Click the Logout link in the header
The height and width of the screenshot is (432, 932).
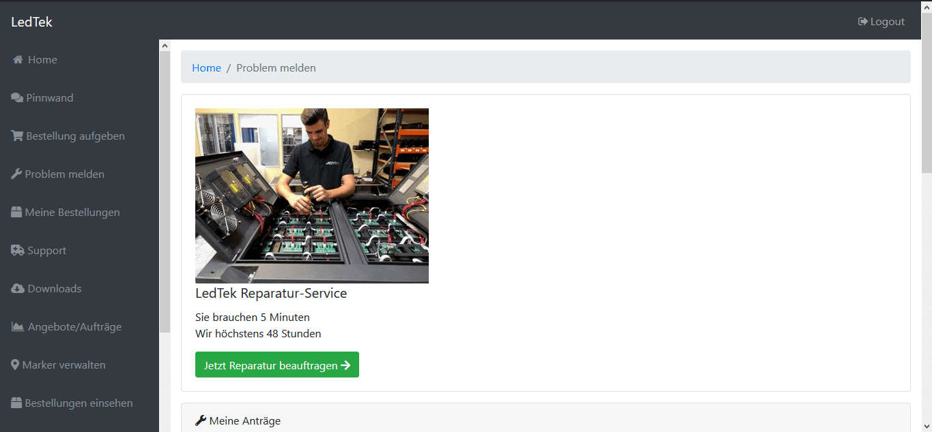(x=881, y=22)
